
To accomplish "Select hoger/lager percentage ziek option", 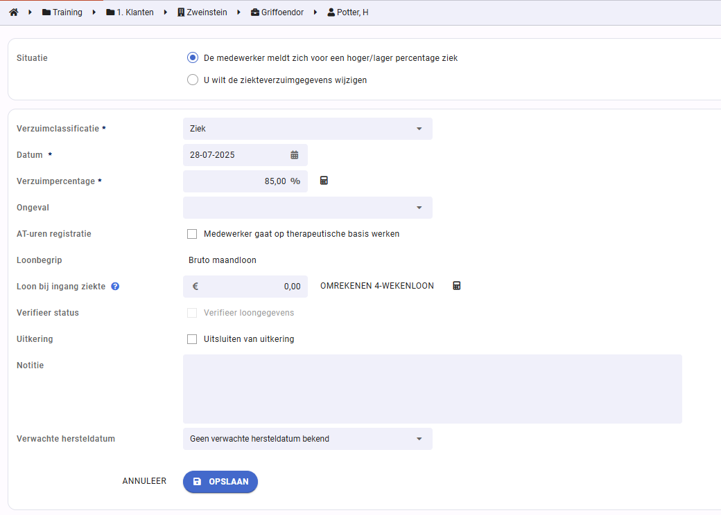I will pos(193,58).
